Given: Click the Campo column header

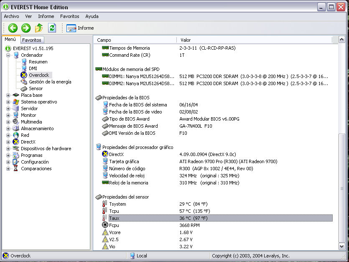Looking at the screenshot, I should pyautogui.click(x=104, y=40).
